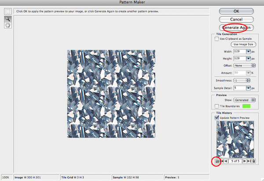Open the Width value arrow popup

click(x=248, y=52)
